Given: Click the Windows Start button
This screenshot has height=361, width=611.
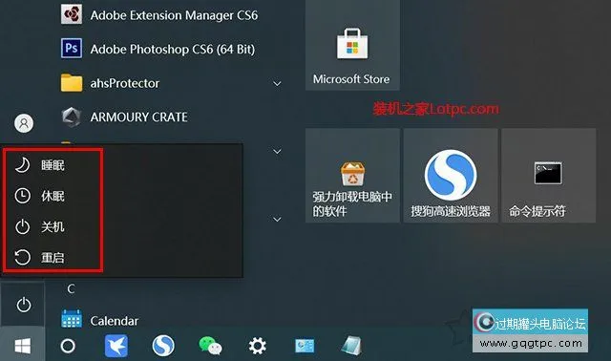Looking at the screenshot, I should 23,346.
